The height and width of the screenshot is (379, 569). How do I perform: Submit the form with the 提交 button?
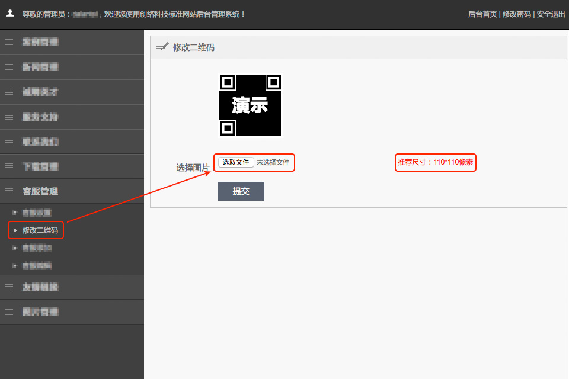[x=241, y=191]
